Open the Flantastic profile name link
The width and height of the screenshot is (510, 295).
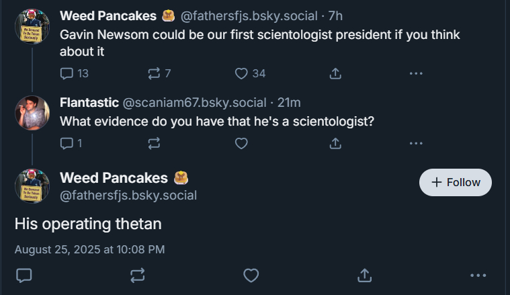point(89,103)
